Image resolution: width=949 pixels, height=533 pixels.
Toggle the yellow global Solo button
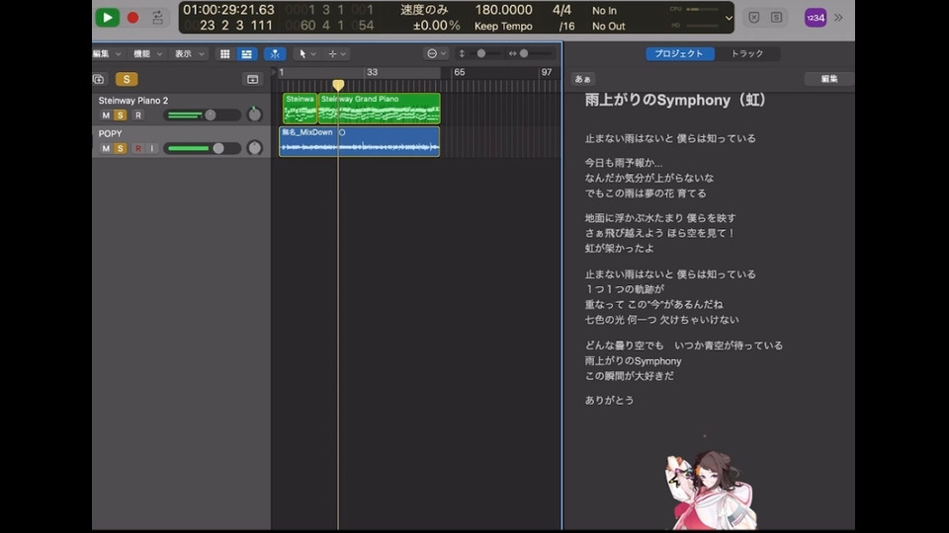pos(126,79)
